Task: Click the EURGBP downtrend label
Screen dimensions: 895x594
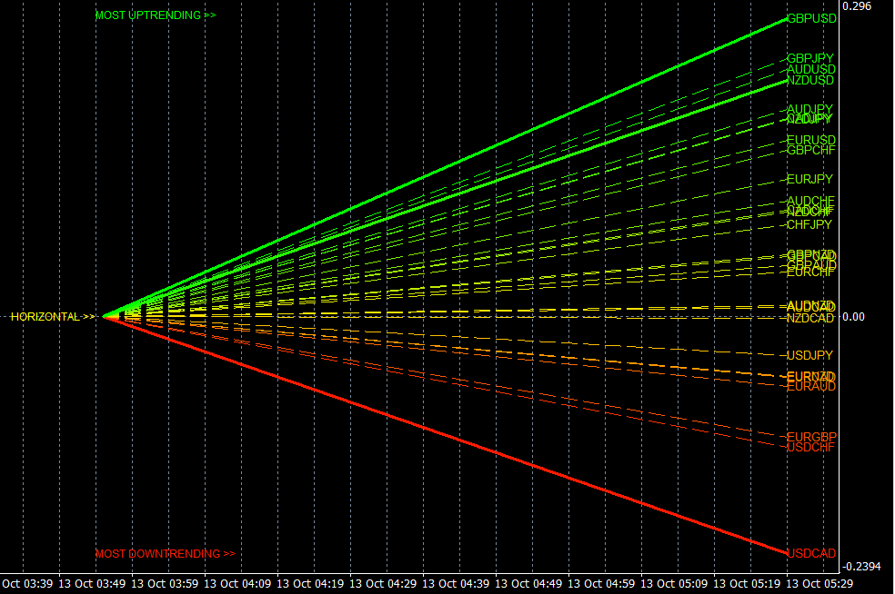Action: (811, 437)
